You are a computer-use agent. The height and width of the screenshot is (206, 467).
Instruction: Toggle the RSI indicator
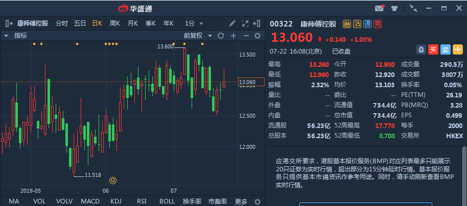pyautogui.click(x=142, y=201)
